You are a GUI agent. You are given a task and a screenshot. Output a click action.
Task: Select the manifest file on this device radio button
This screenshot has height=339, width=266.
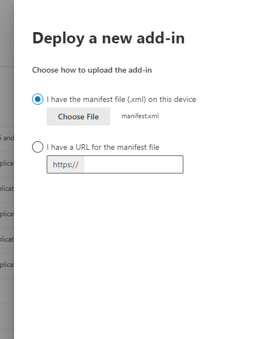[38, 99]
